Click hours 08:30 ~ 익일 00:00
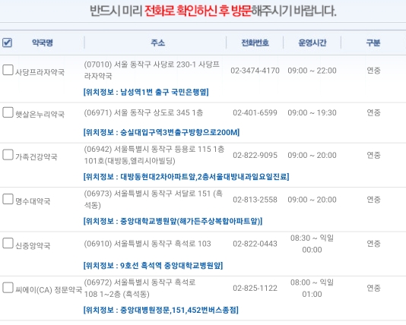This screenshot has width=406, height=325. [x=312, y=244]
